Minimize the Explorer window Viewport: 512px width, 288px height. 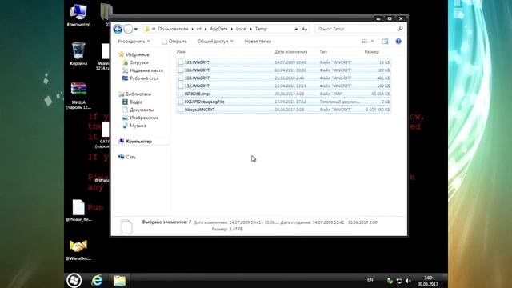point(378,18)
